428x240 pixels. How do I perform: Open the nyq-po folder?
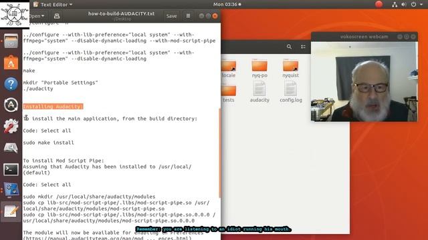point(259,69)
